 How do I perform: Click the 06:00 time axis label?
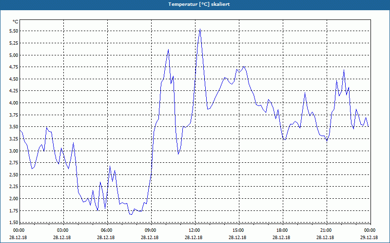(x=106, y=230)
